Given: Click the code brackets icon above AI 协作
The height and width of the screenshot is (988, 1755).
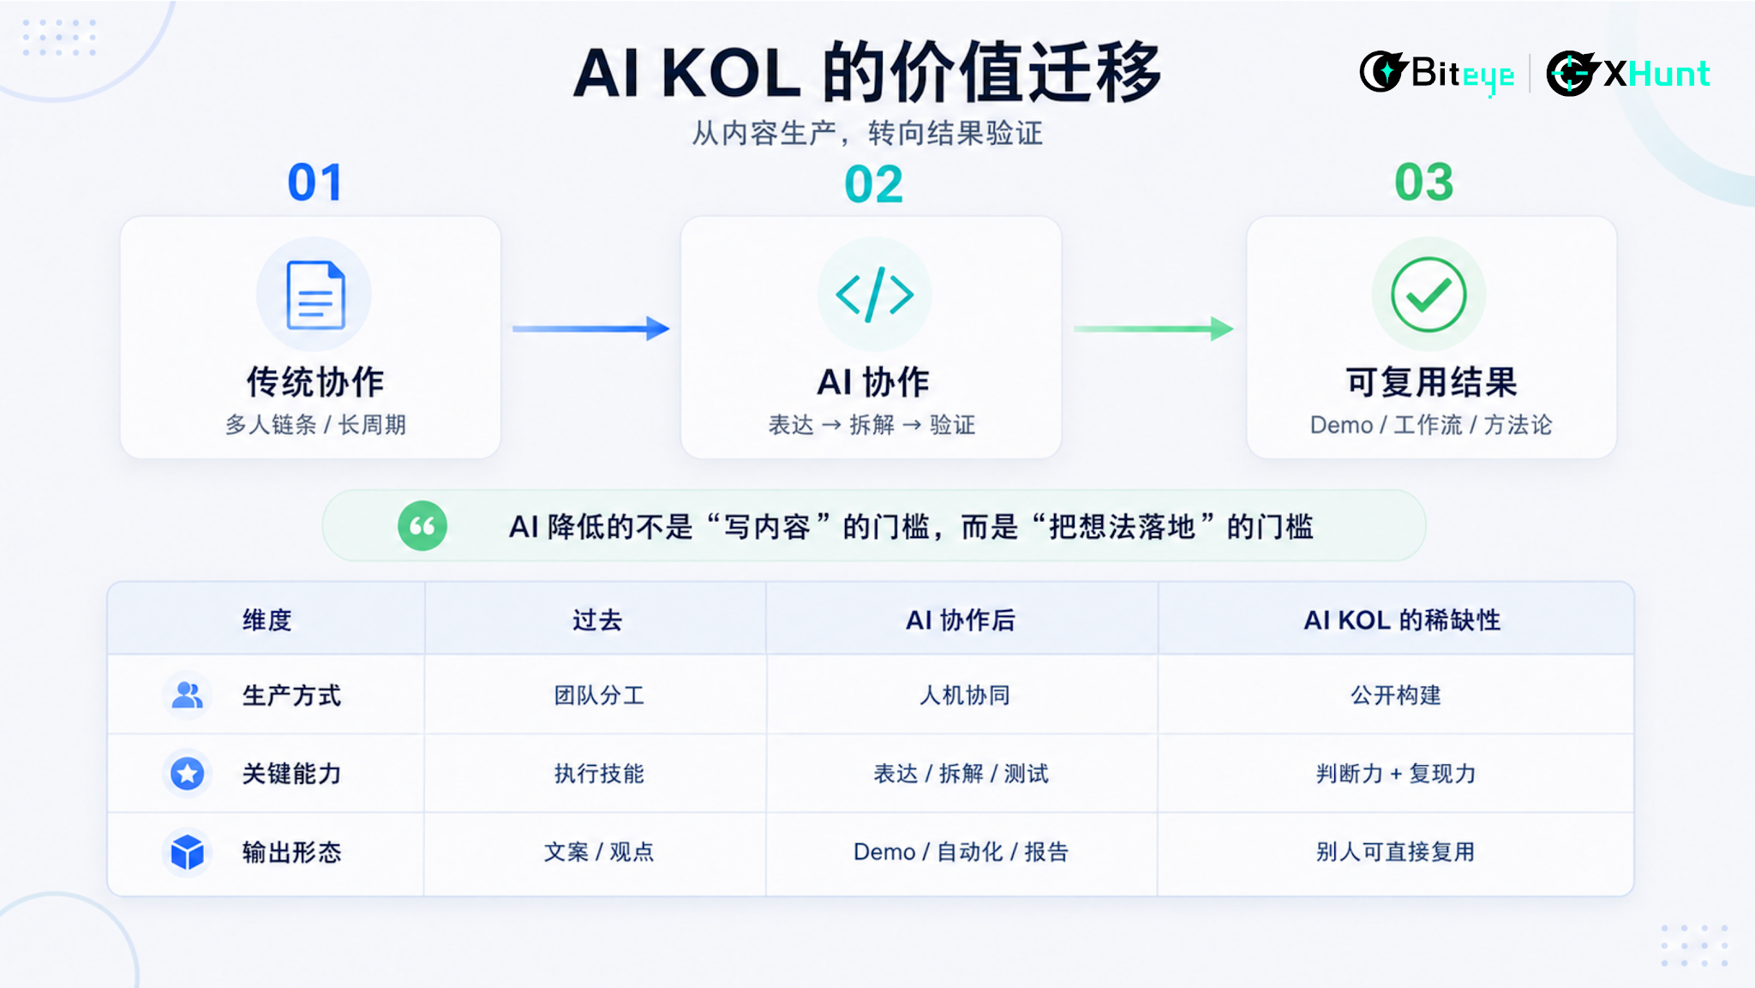Looking at the screenshot, I should point(874,295).
